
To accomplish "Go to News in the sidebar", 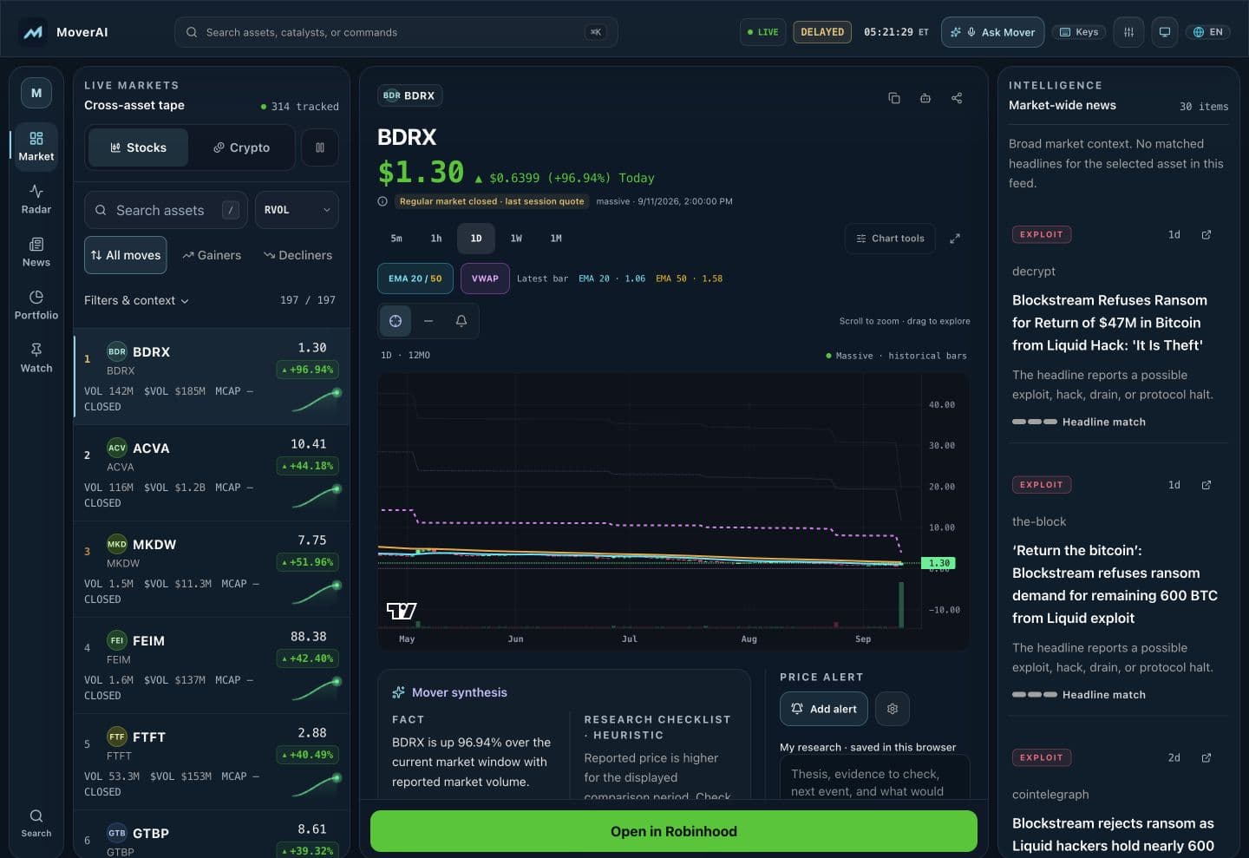I will [x=36, y=252].
